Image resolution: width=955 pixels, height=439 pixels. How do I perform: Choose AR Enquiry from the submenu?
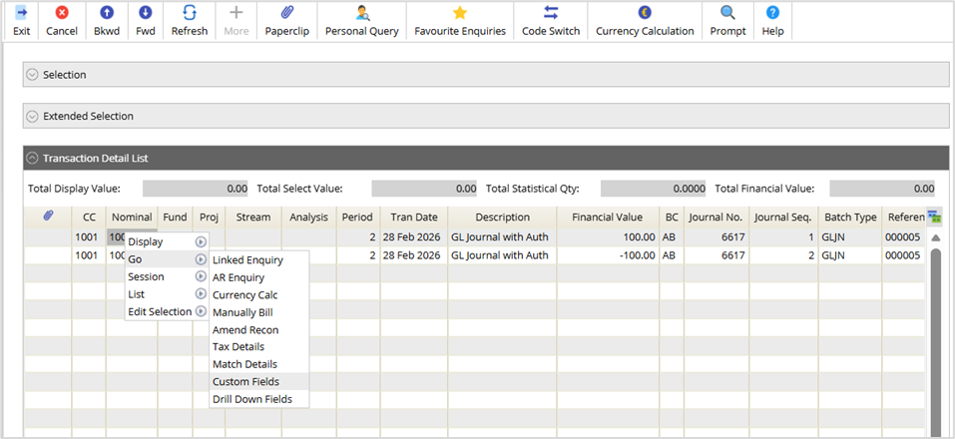click(x=258, y=277)
